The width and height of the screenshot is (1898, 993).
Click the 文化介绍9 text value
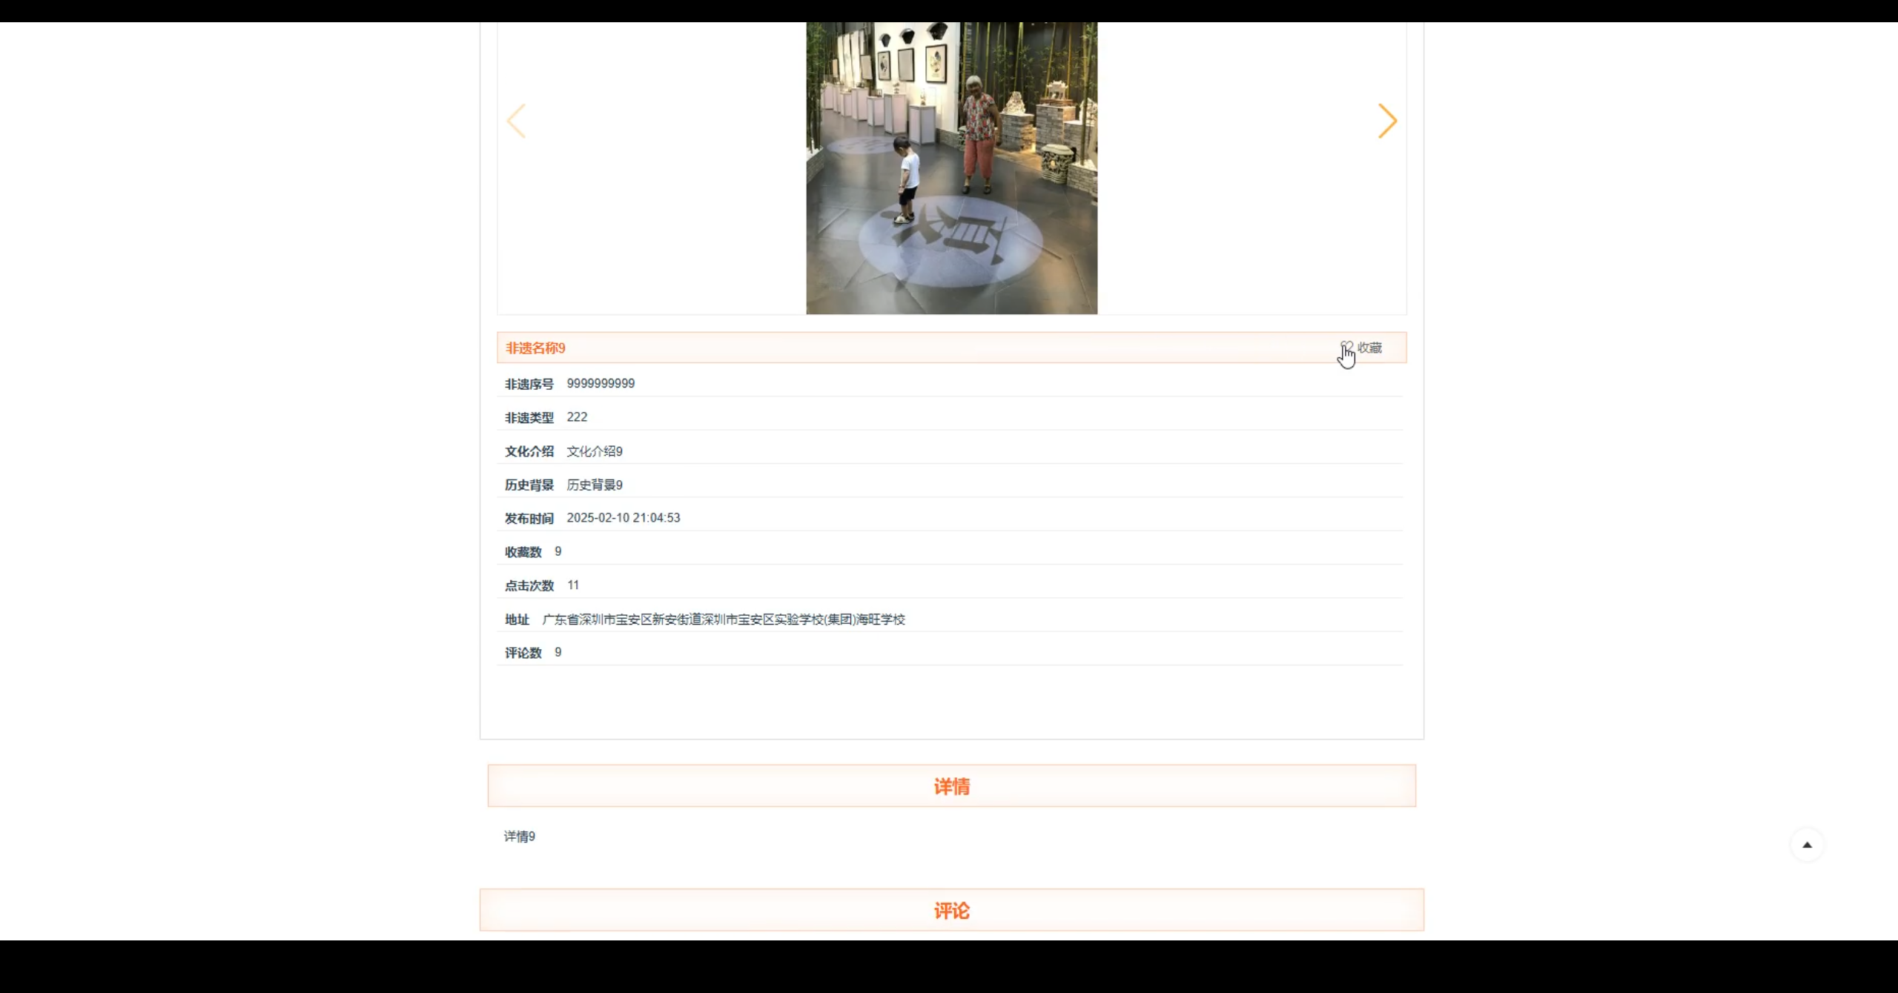point(595,451)
